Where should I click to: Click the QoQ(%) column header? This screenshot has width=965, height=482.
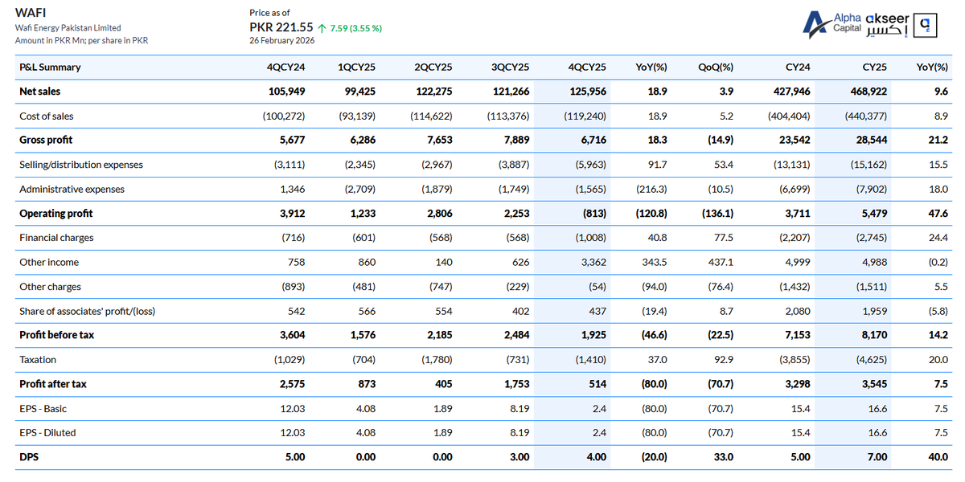pos(716,67)
